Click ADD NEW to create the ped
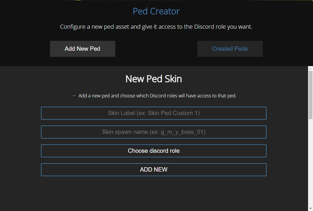 (154, 170)
